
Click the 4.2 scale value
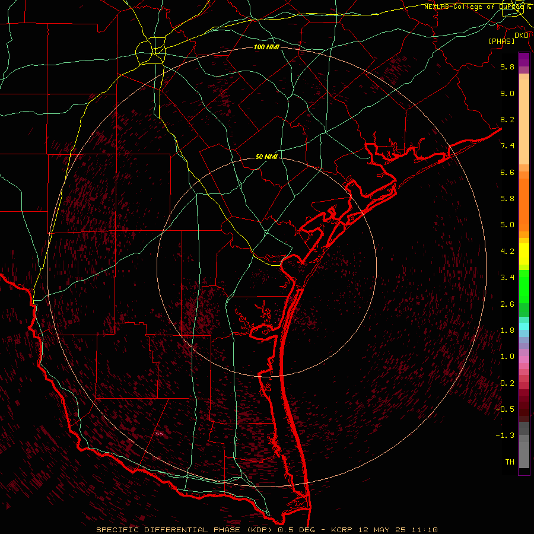tap(507, 252)
